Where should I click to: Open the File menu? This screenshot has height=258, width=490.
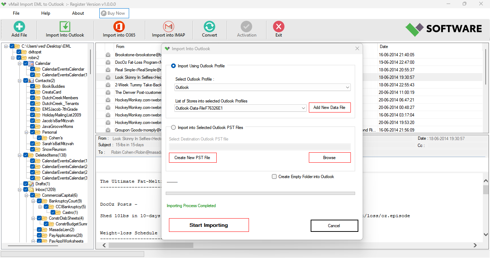click(16, 13)
